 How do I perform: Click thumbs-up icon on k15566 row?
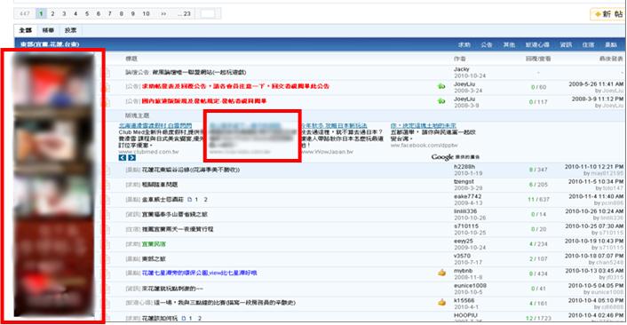[x=441, y=302]
